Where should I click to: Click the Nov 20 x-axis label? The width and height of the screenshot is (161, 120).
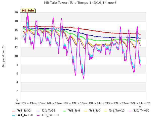96,103
